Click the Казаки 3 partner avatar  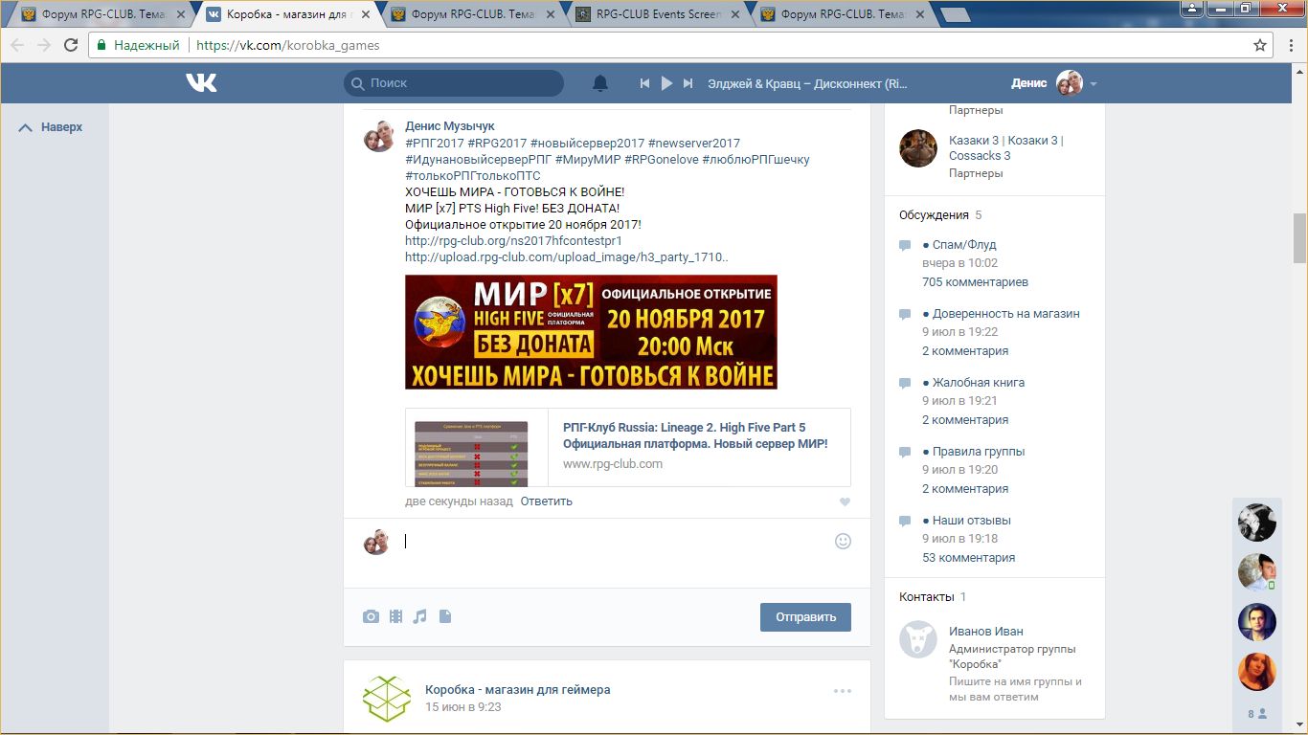pos(918,148)
